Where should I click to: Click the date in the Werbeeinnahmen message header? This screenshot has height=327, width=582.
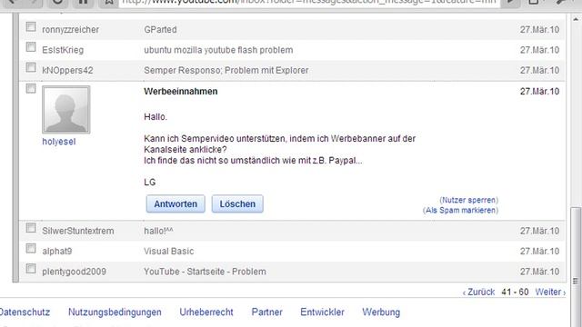(x=539, y=92)
